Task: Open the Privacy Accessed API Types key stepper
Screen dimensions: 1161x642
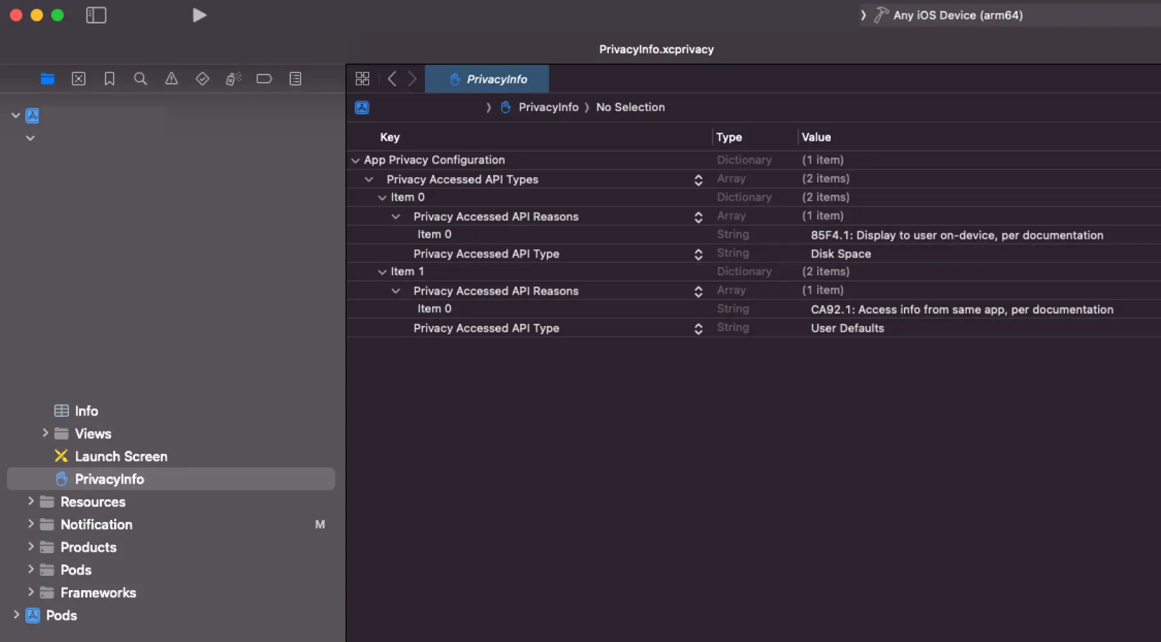Action: (x=698, y=180)
